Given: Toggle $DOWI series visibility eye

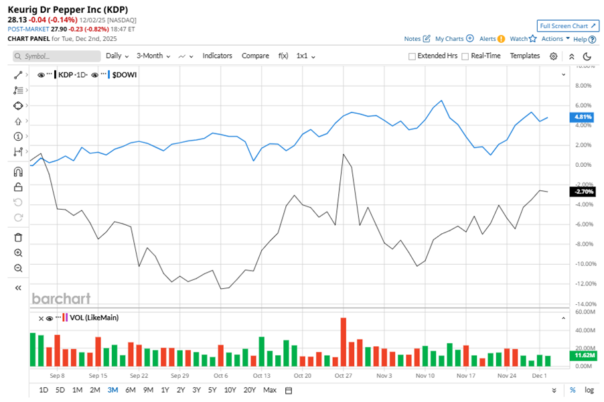Looking at the screenshot, I should tap(95, 75).
